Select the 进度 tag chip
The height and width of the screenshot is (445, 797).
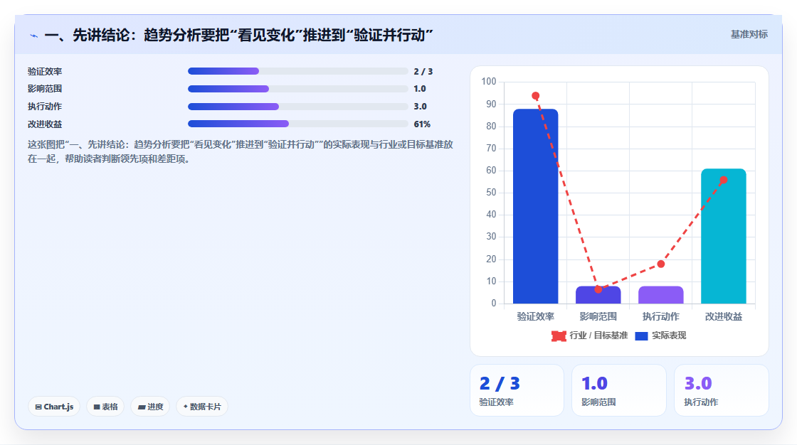click(150, 407)
